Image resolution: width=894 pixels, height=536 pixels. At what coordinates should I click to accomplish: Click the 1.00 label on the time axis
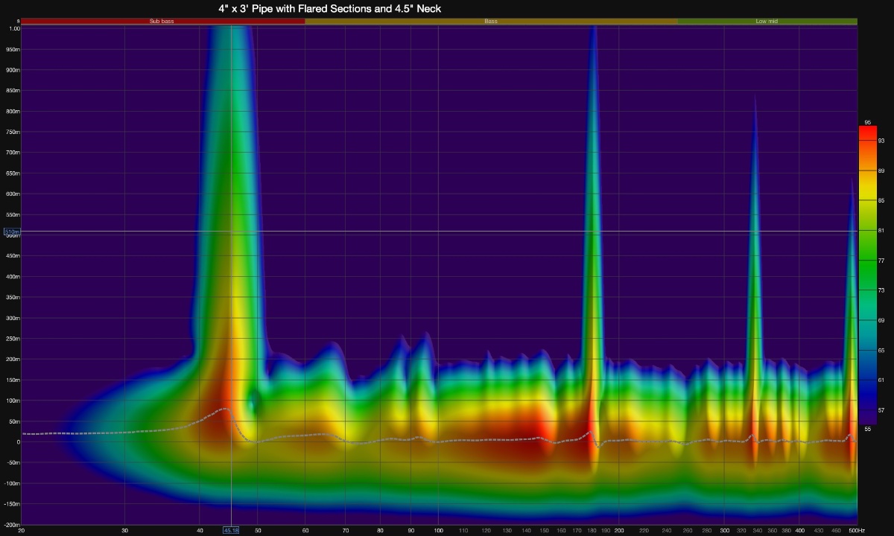click(14, 29)
